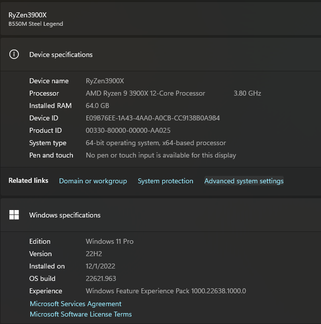
Task: Click the Version label
Action: coord(40,254)
